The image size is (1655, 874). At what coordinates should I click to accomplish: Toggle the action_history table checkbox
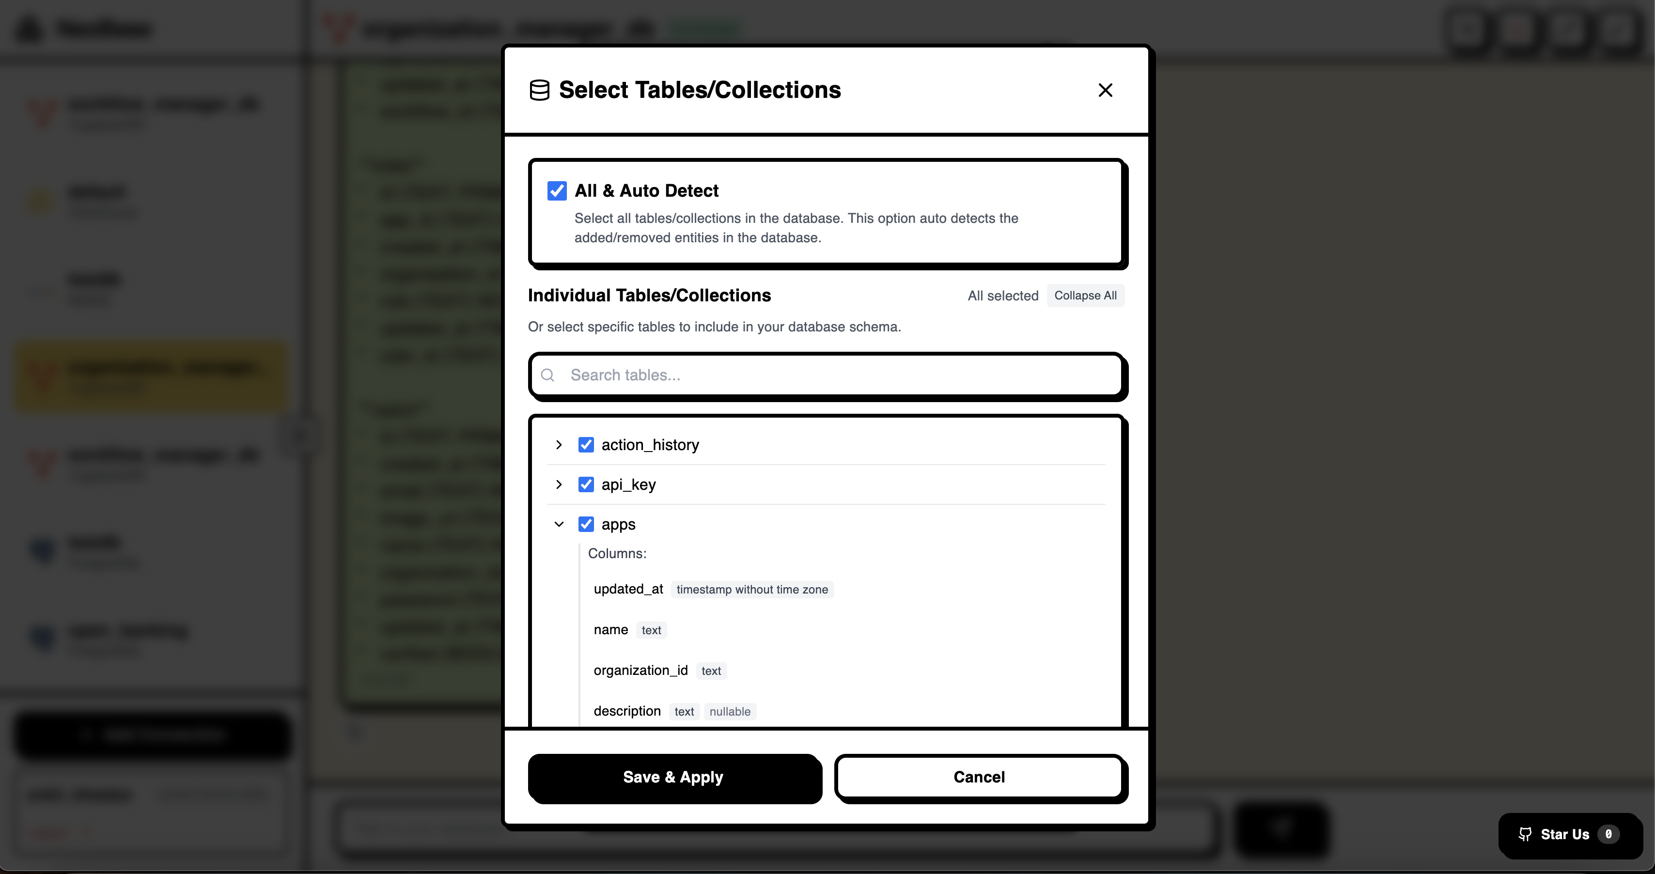coord(586,445)
